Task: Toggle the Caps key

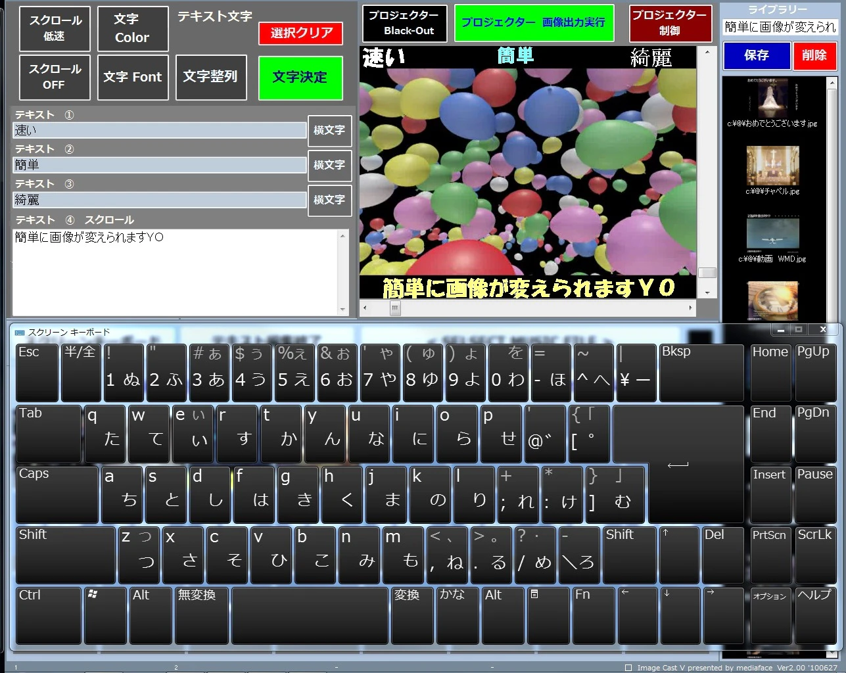Action: [x=57, y=494]
